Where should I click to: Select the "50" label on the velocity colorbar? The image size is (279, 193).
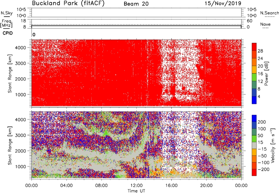pos(260,136)
